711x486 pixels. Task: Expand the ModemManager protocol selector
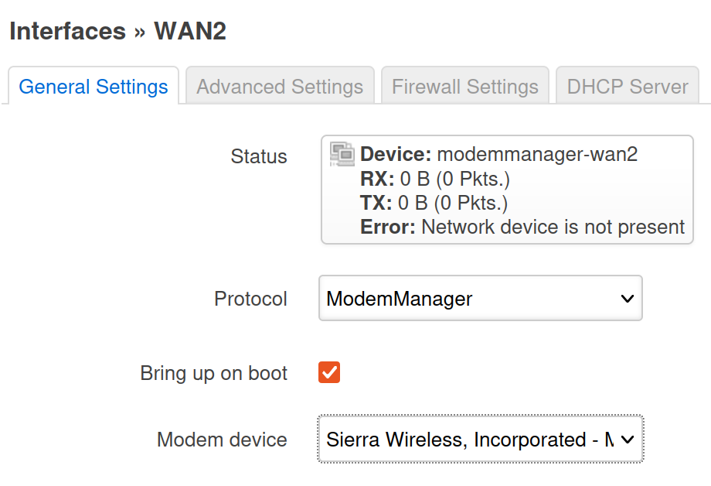tap(479, 298)
